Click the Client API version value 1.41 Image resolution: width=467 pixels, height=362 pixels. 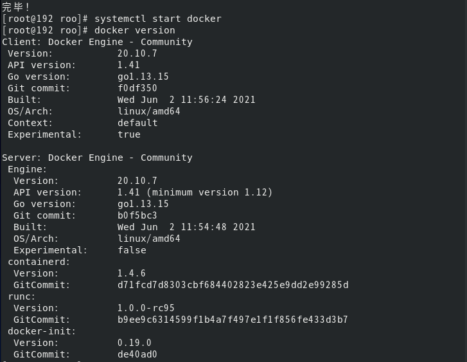[x=128, y=65]
